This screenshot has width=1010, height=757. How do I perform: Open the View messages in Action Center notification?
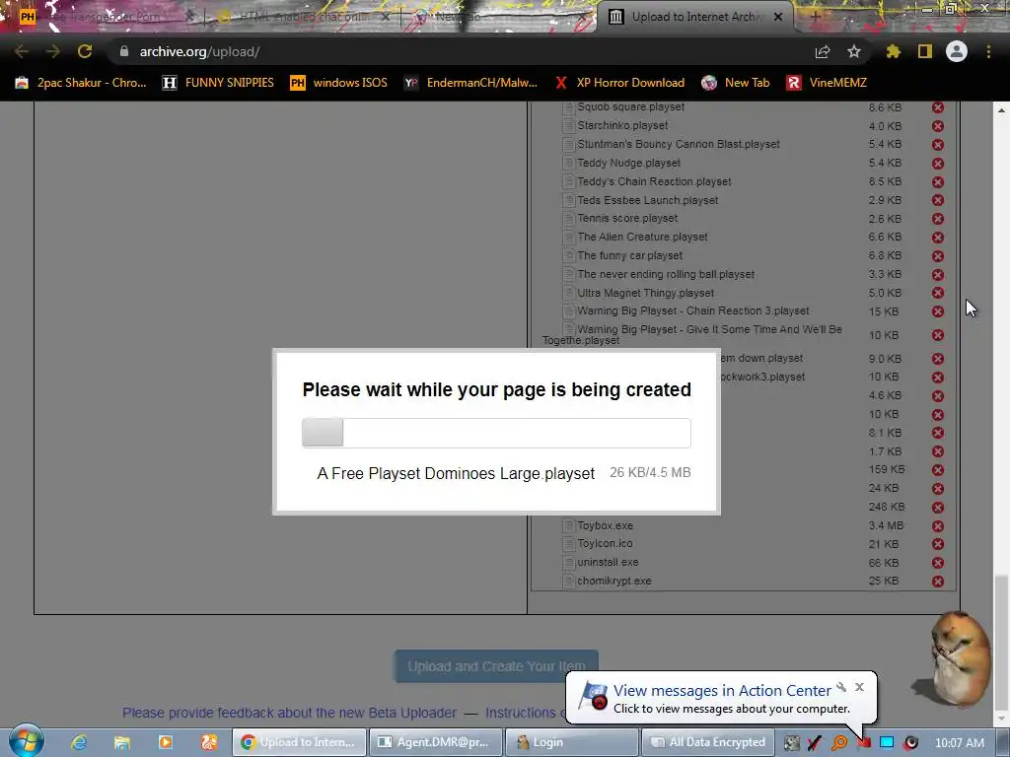coord(722,691)
